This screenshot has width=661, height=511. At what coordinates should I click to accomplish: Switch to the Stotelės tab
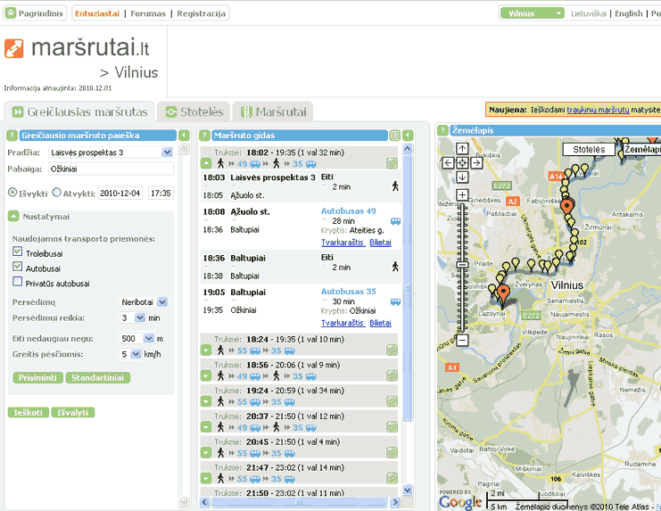pos(194,112)
